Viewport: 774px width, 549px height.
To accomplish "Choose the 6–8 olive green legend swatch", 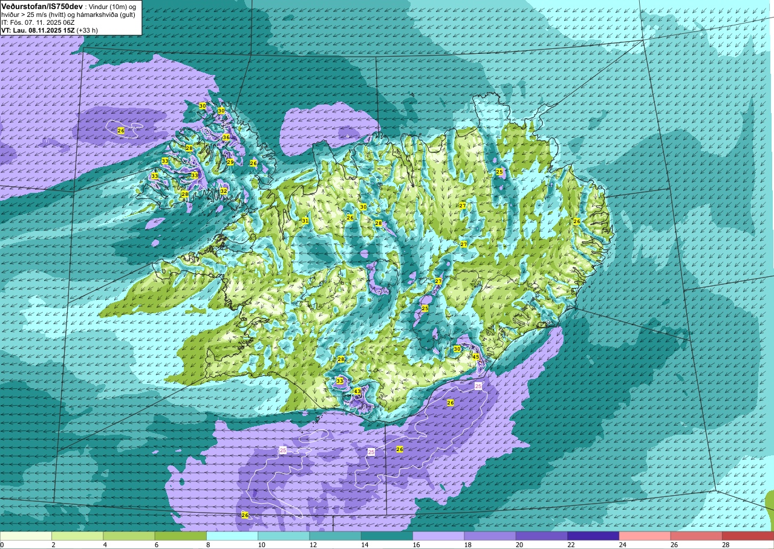I will click(181, 536).
